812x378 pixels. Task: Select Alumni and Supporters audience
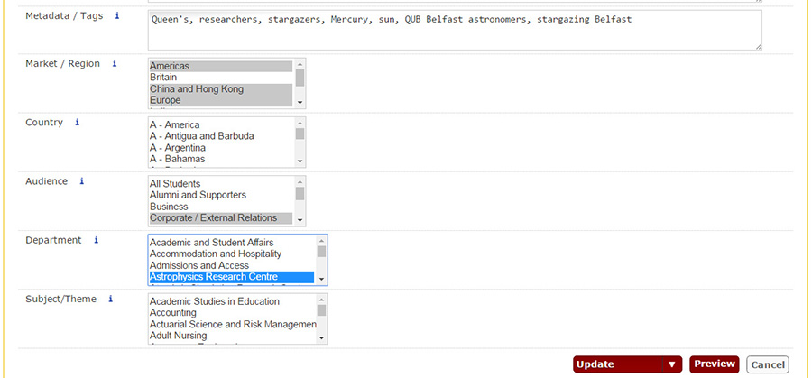point(221,195)
